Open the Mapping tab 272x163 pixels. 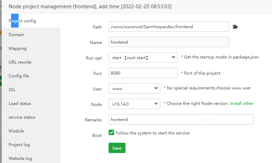point(18,48)
